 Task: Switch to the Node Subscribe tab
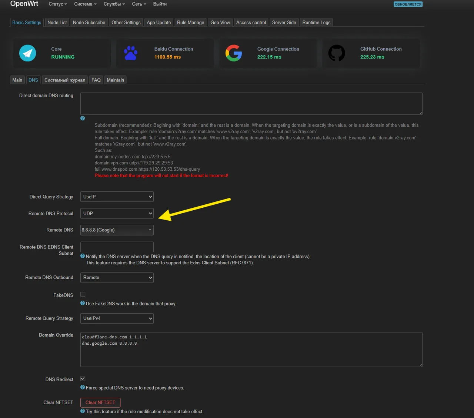89,22
